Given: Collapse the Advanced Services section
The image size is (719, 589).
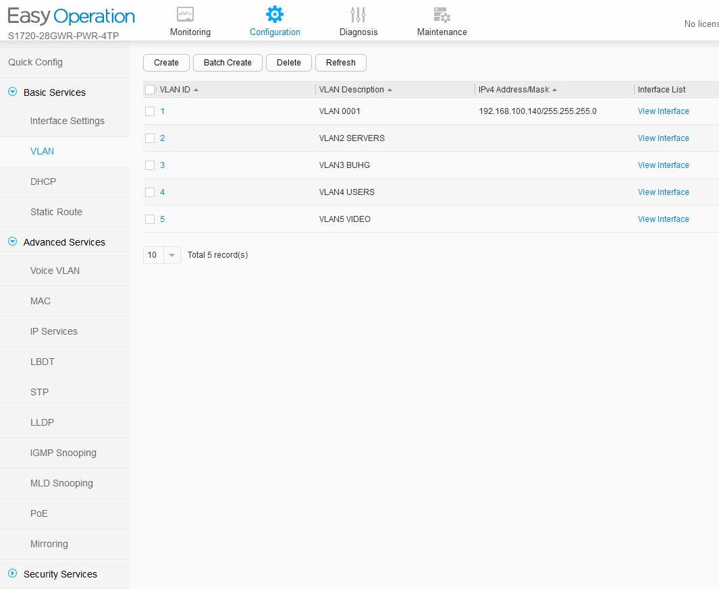Looking at the screenshot, I should point(12,242).
